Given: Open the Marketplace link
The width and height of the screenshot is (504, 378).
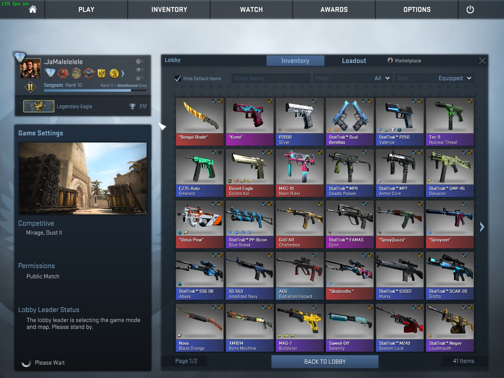Looking at the screenshot, I should click(x=408, y=61).
